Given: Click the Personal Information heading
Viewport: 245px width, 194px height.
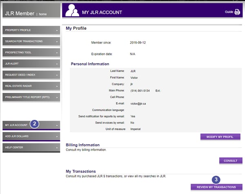Looking at the screenshot, I should (90, 64).
